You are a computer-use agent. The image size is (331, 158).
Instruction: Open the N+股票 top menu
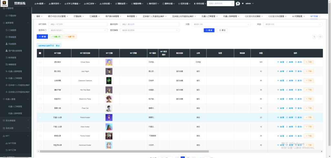(x=40, y=4)
